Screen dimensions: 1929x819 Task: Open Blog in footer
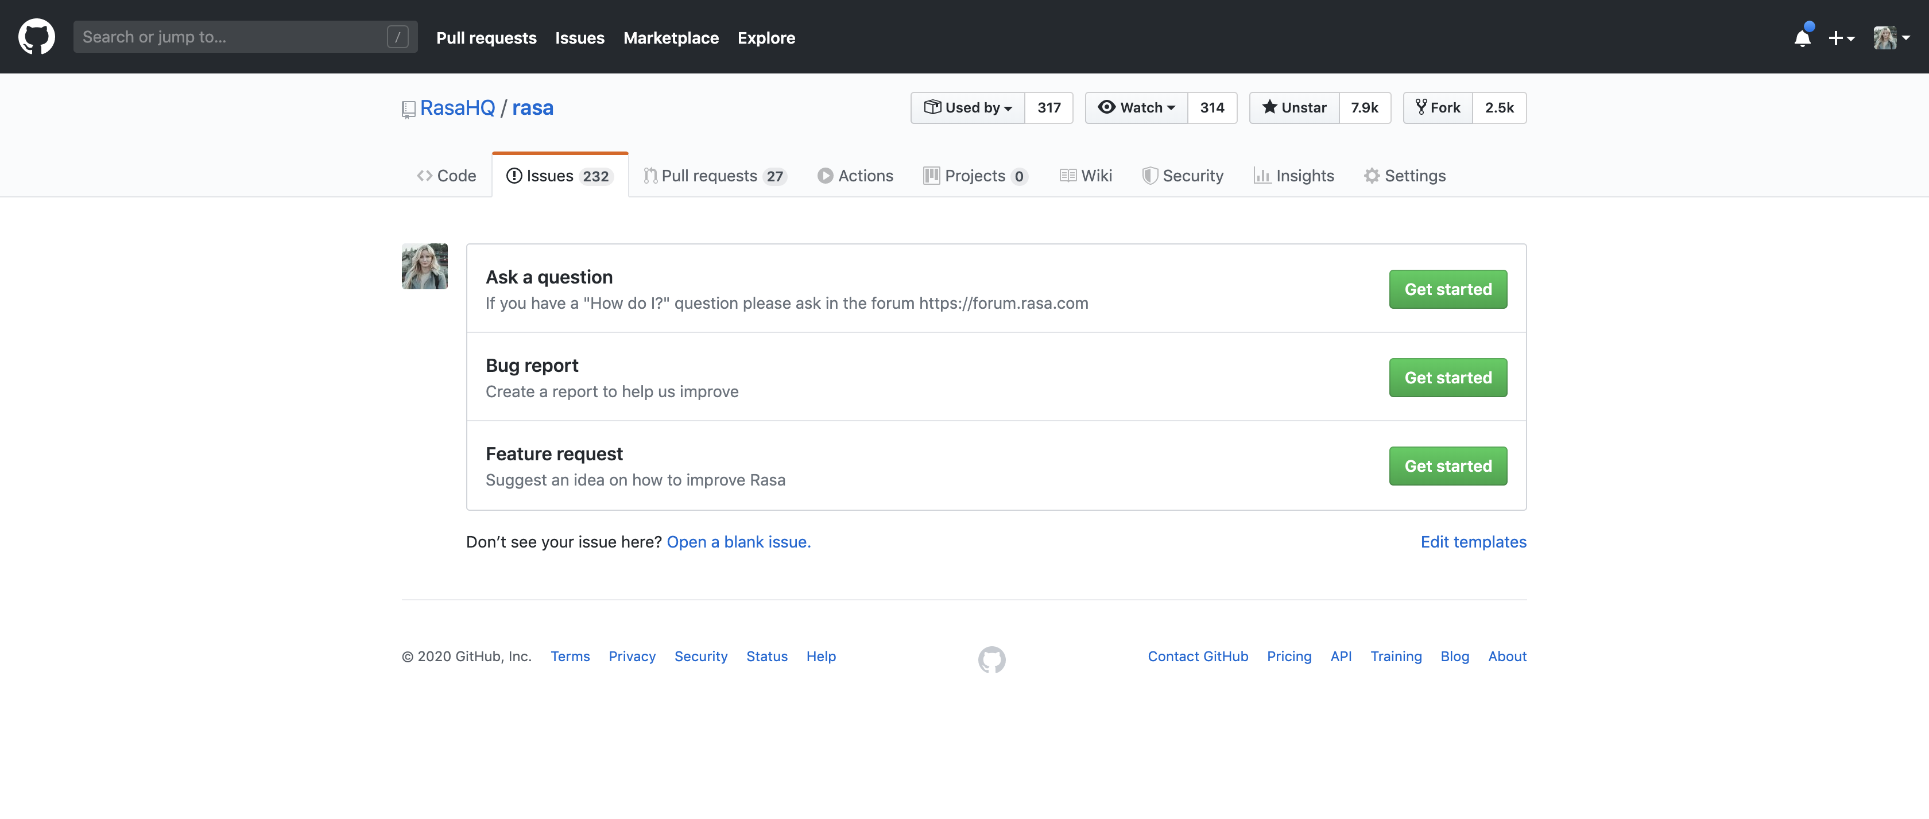pos(1454,657)
